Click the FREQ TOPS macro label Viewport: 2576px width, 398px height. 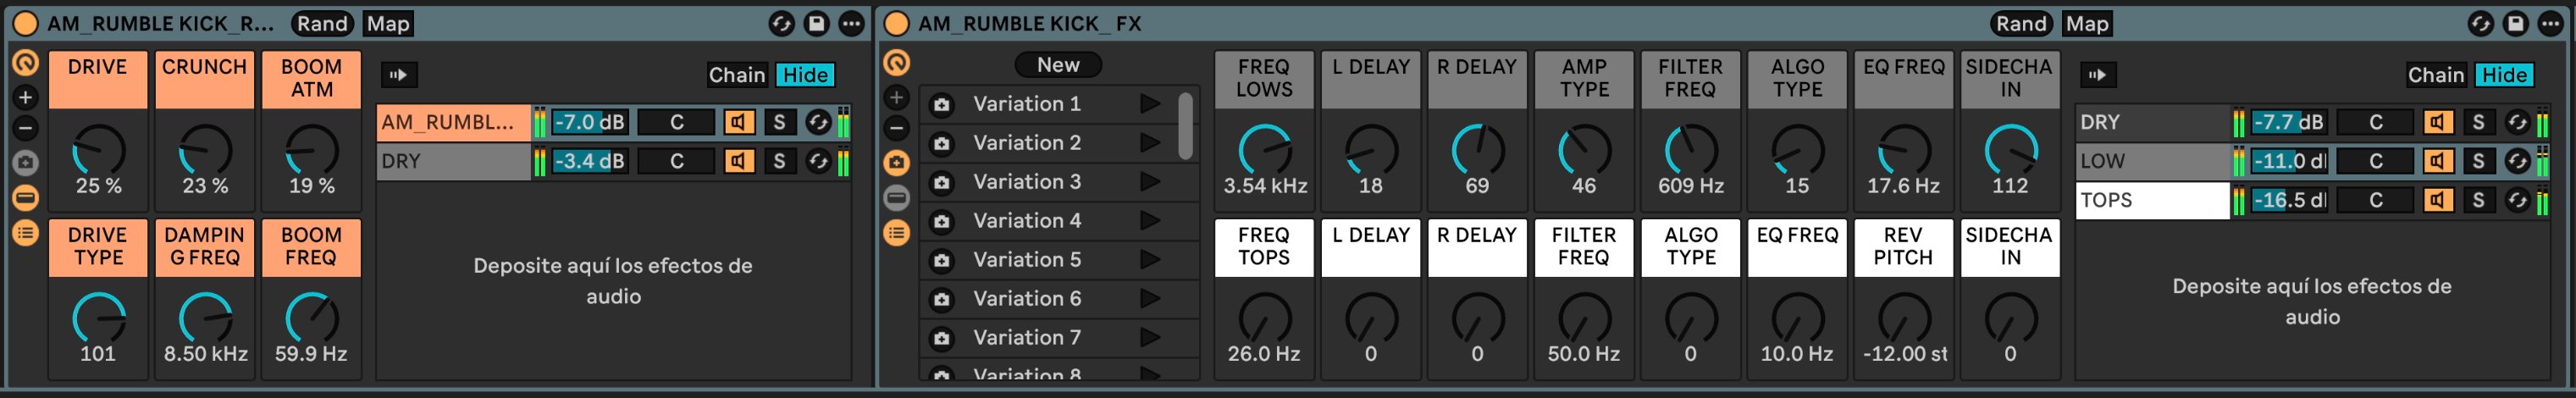1264,247
